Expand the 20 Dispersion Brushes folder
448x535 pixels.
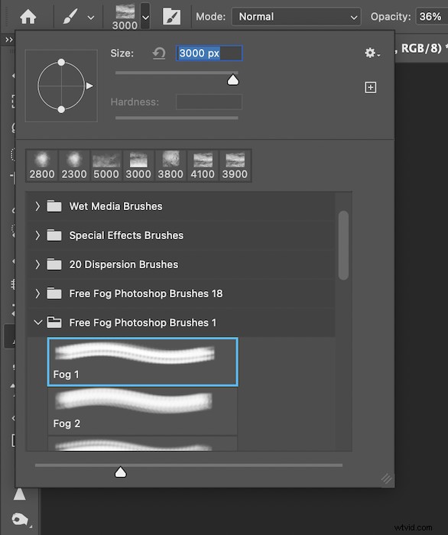(x=37, y=264)
